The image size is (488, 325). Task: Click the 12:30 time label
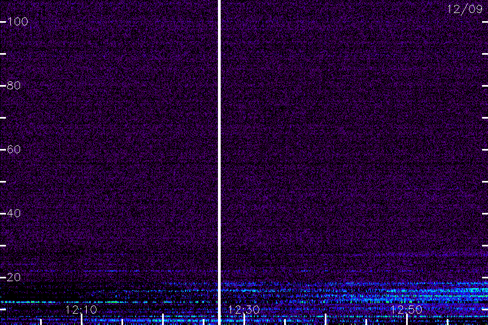point(244,310)
